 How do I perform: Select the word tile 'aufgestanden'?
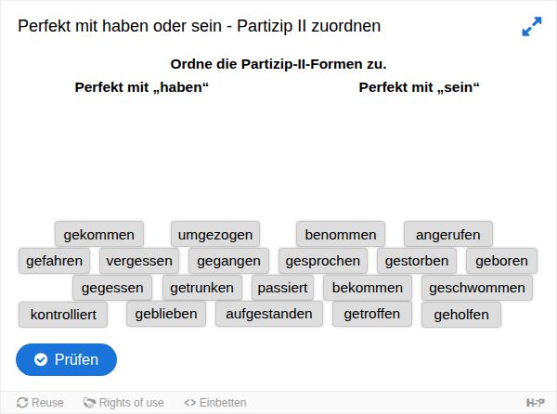(x=269, y=314)
